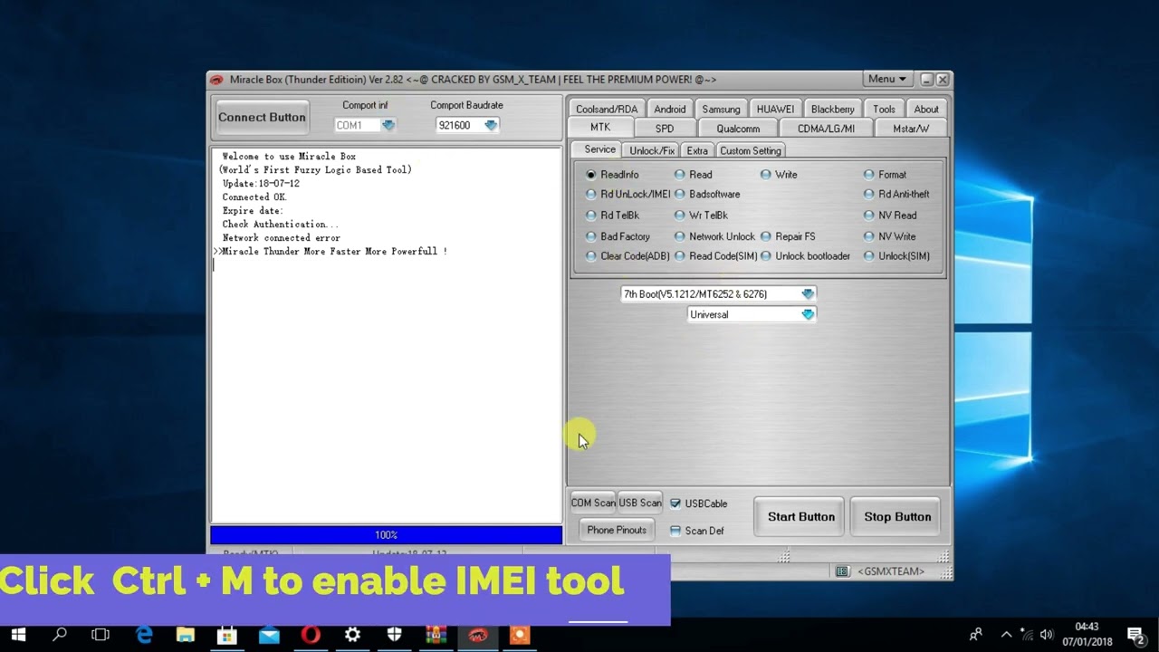Image resolution: width=1159 pixels, height=652 pixels.
Task: Open the Comport COM1 dropdown
Action: [388, 125]
